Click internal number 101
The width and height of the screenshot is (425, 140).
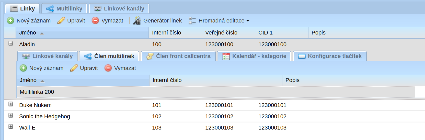point(157,105)
